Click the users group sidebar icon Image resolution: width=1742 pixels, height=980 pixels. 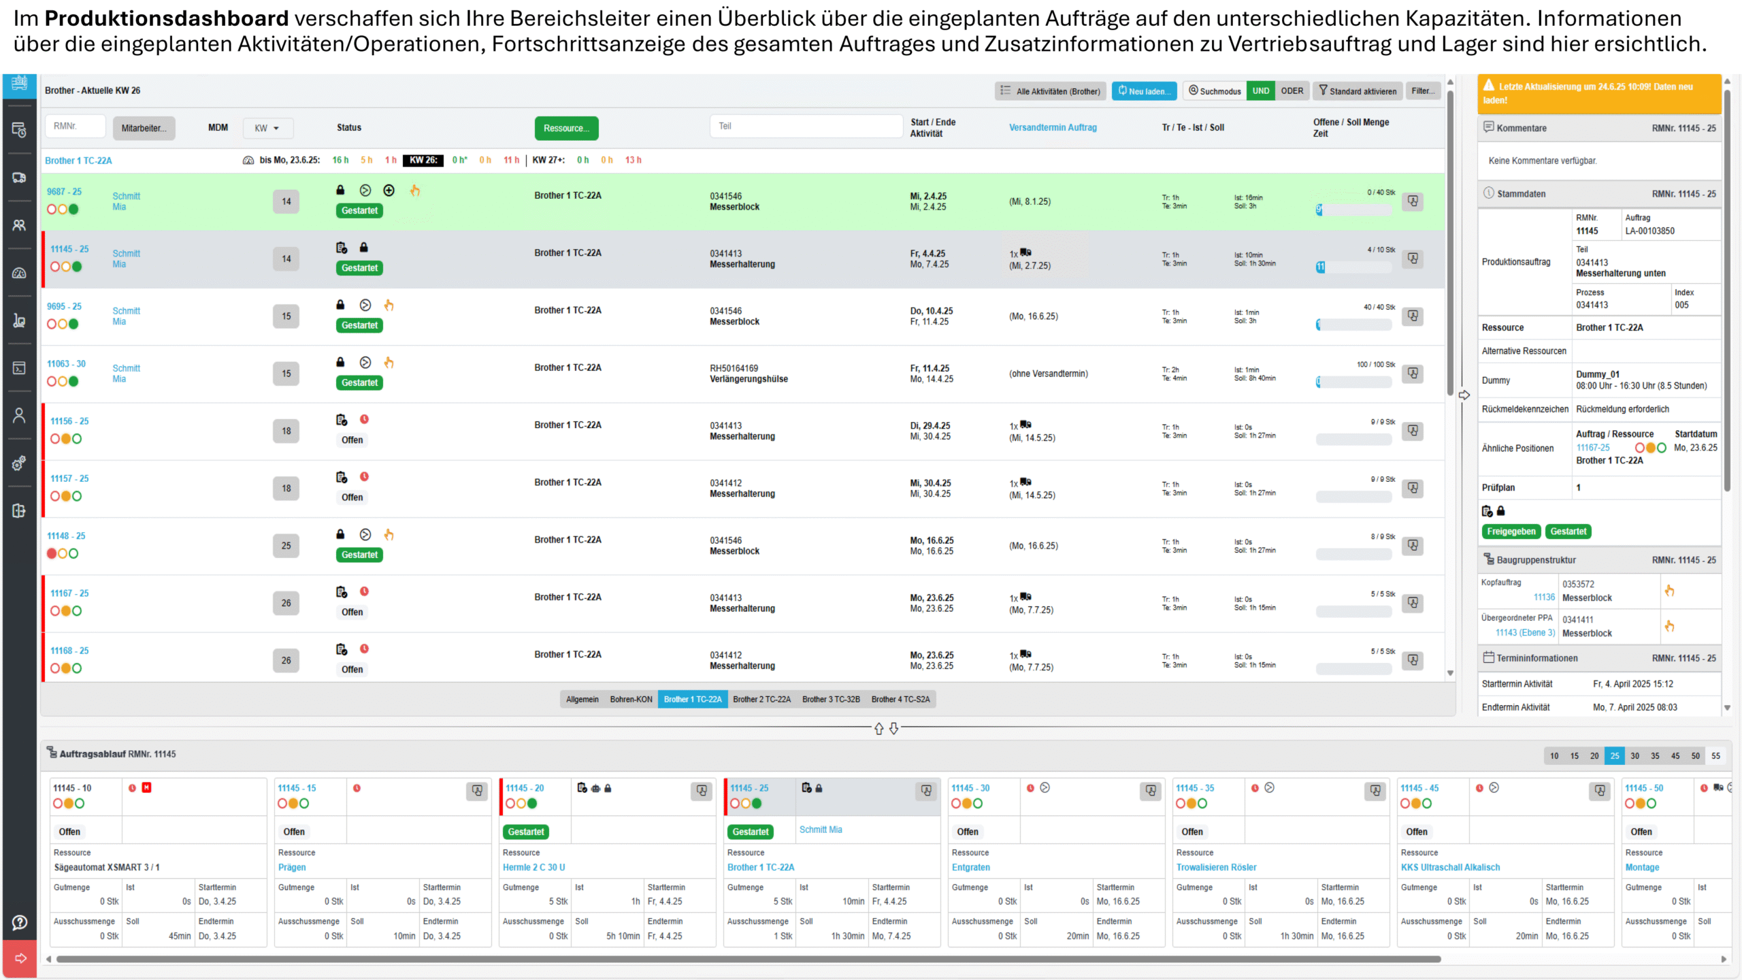point(19,225)
